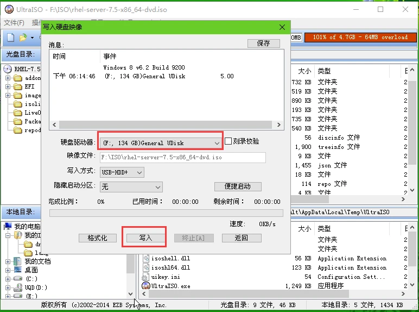Viewport: 419px width, 312px height.
Task: Maximize the UltraISO window
Action: [x=380, y=9]
